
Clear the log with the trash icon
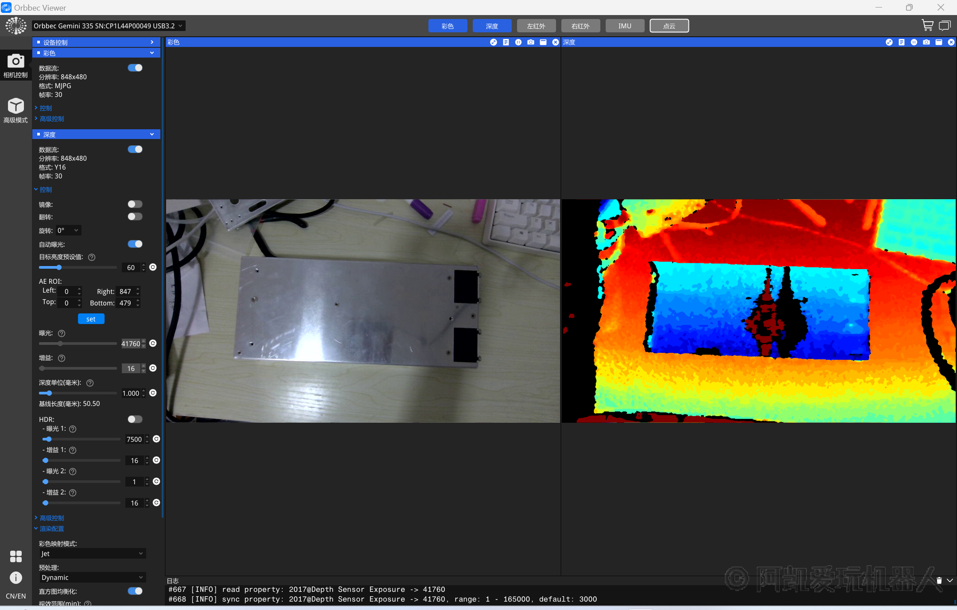939,580
